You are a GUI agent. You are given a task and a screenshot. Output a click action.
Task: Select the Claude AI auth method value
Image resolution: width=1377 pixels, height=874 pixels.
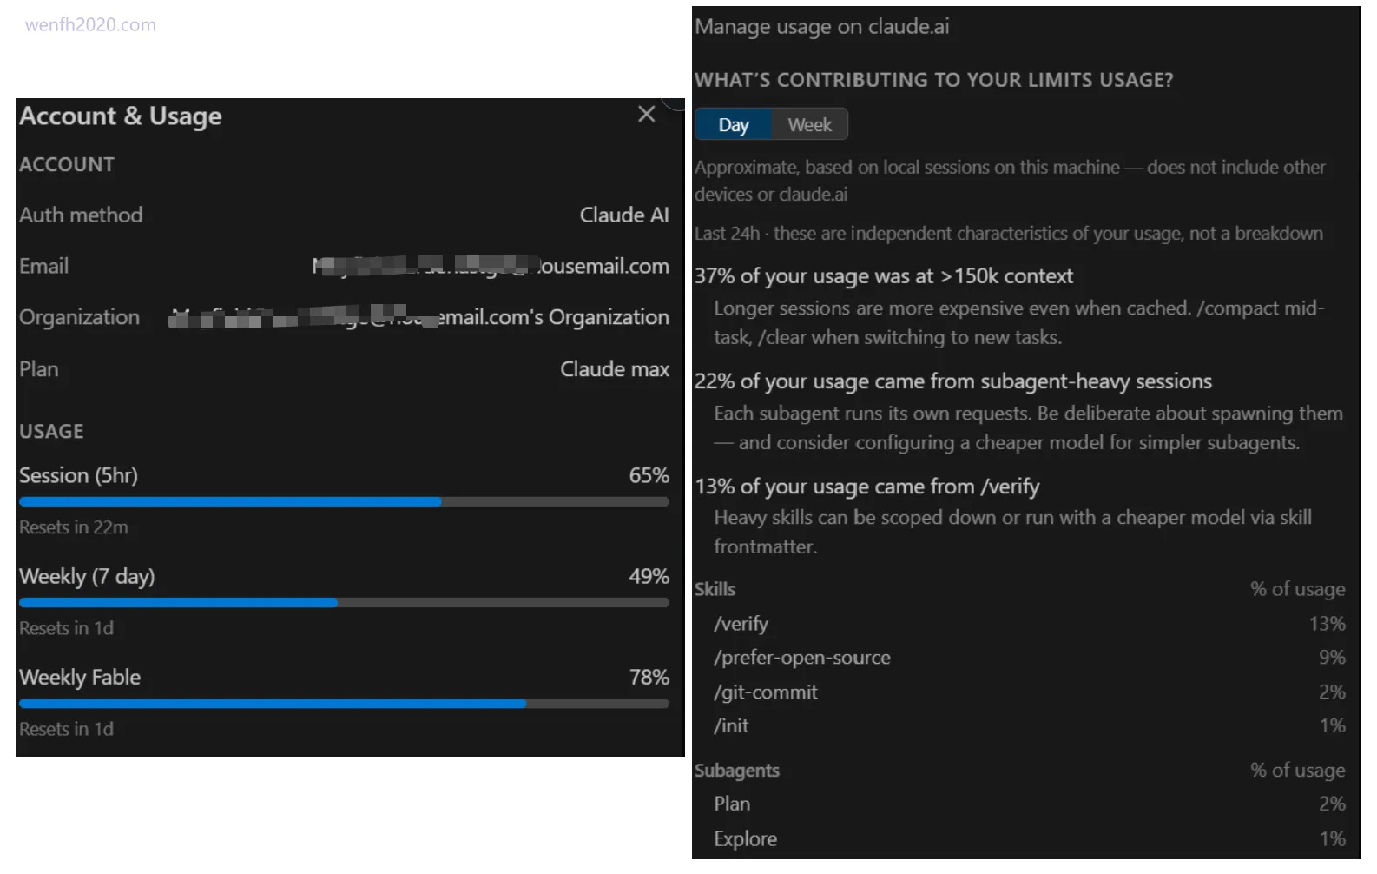coord(624,215)
